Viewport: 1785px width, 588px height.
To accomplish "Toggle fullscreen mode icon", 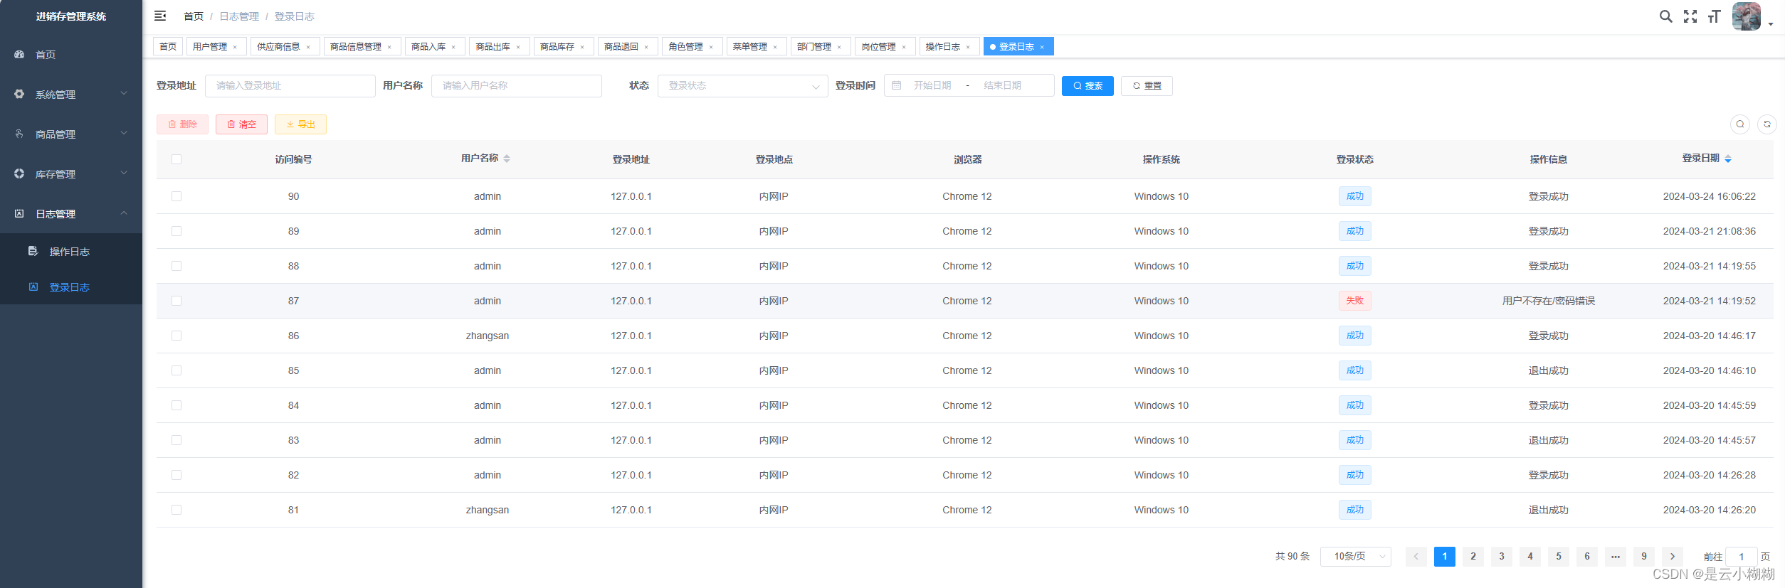I will (x=1690, y=16).
